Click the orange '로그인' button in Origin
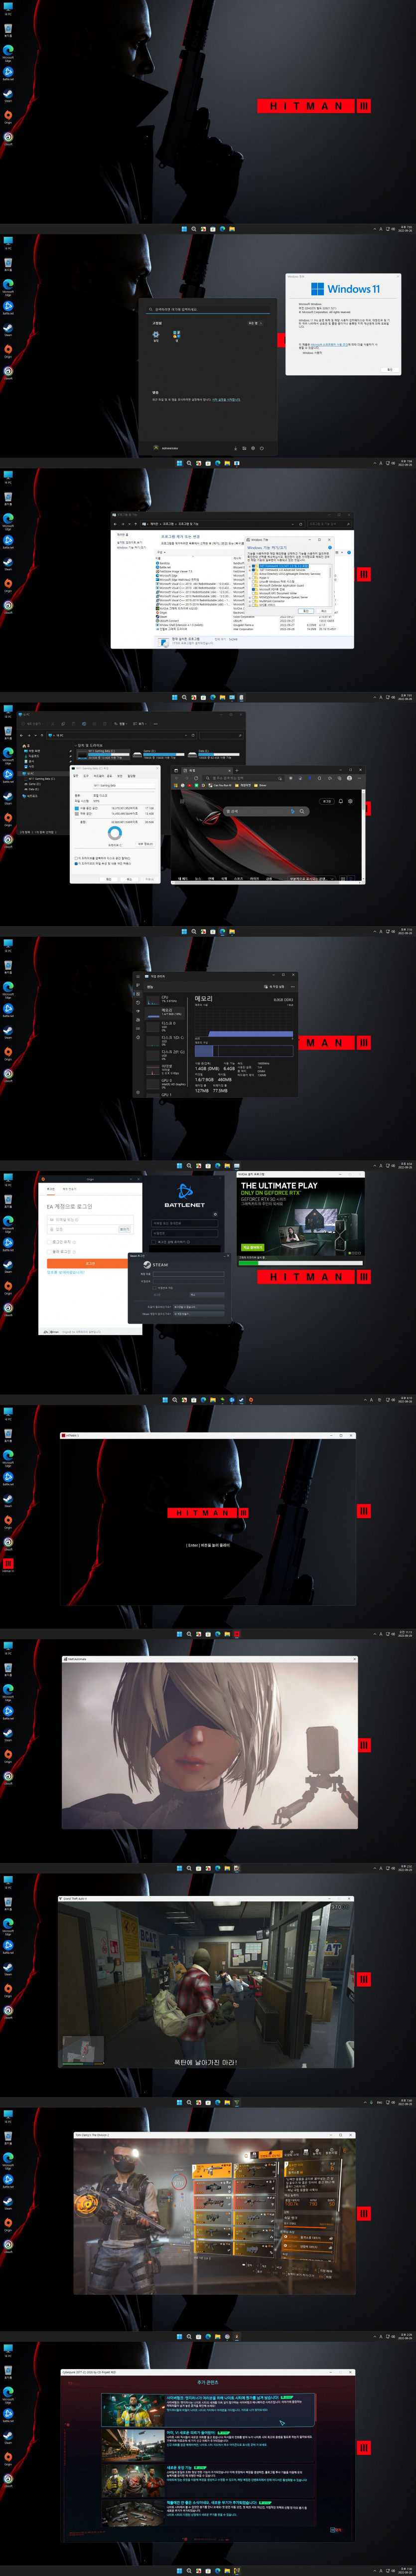Viewport: 416px width, 2576px height. 90,1263
